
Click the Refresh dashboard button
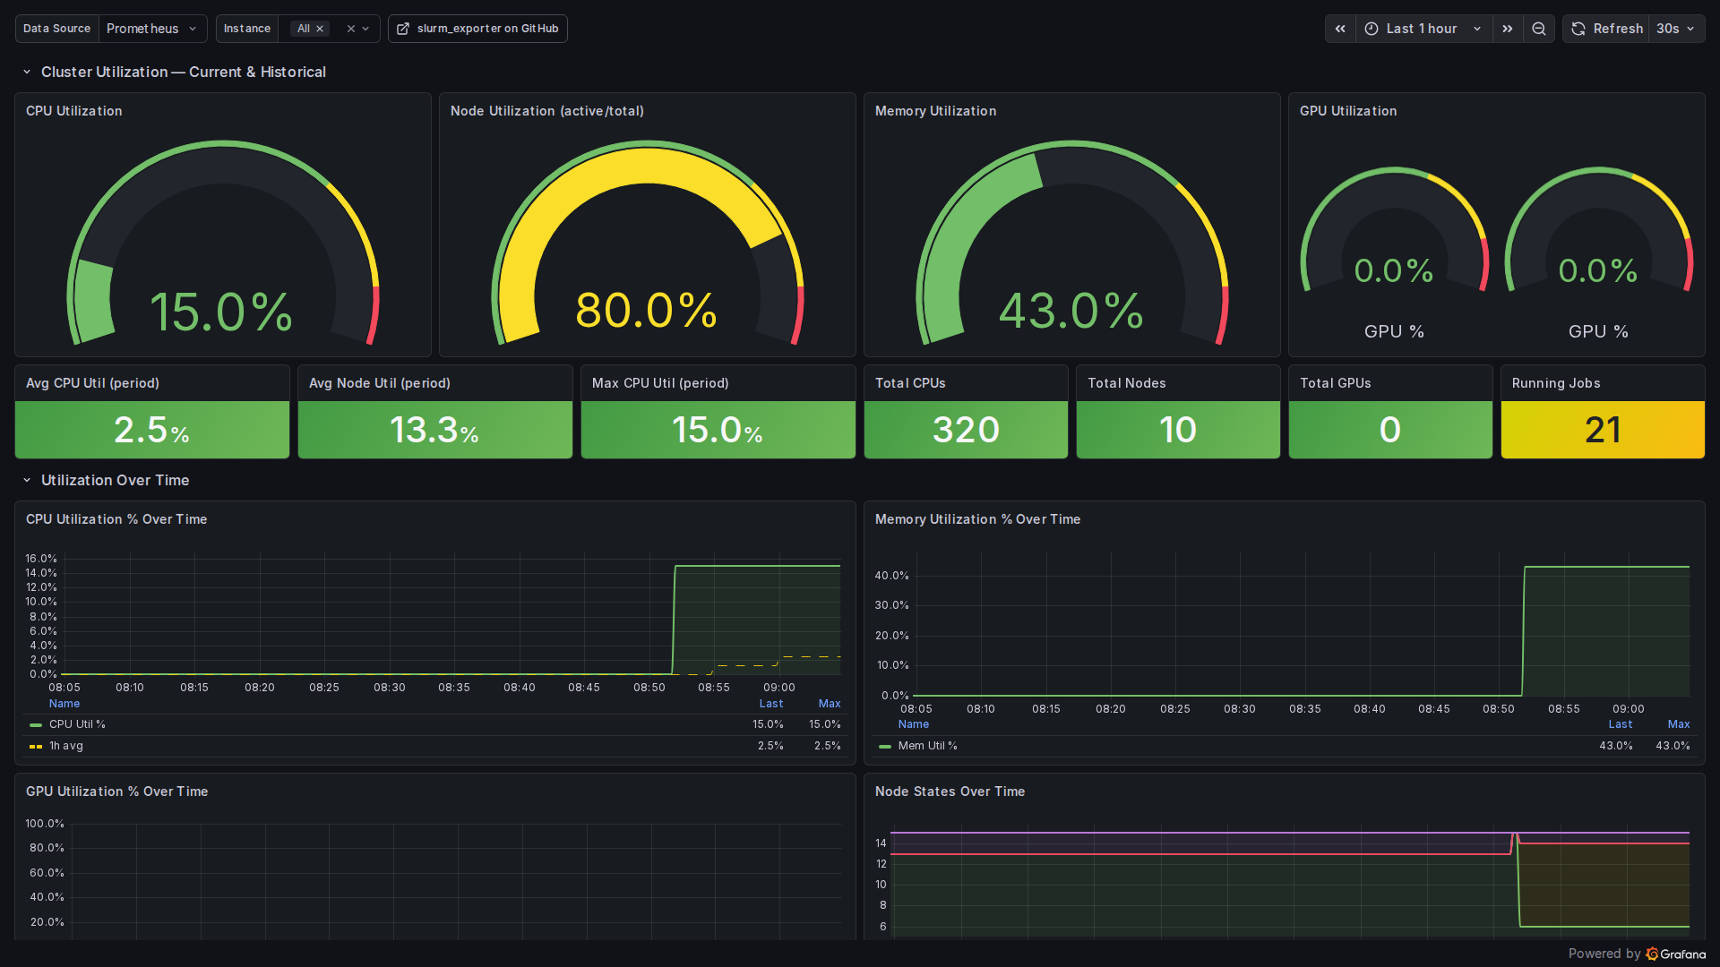tap(1607, 29)
